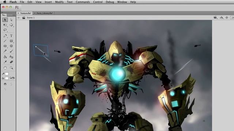234x131 pixels.
Task: Open the Edit Symbols dropdown
Action: point(222,17)
